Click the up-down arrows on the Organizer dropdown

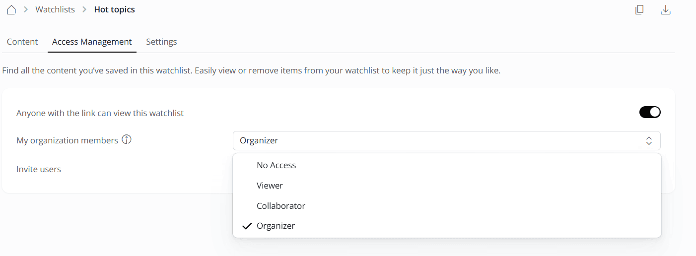tap(649, 141)
